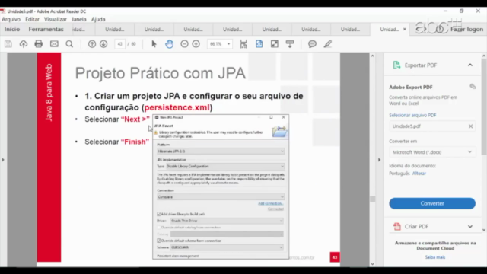Click the fit width scrolling icon
The width and height of the screenshot is (487, 274).
tap(243, 44)
